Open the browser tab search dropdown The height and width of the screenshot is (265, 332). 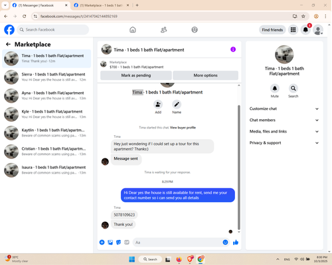tap(5, 5)
